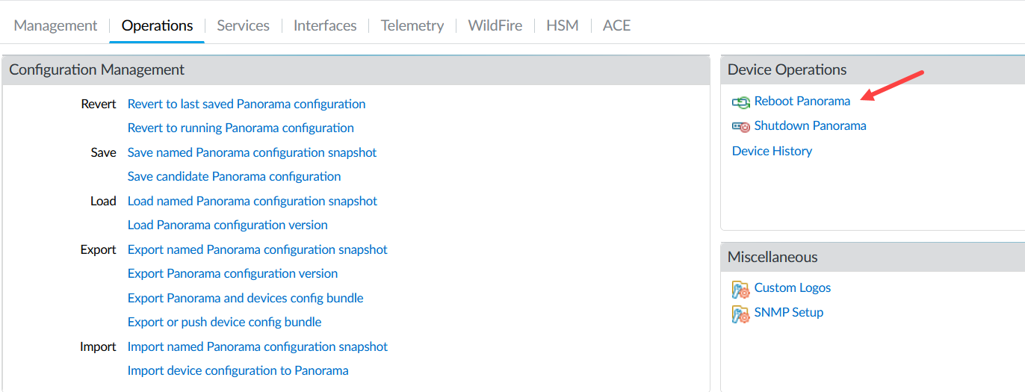Click Export Panorama configuration version link
Viewport: 1025px width, 392px height.
click(x=232, y=273)
